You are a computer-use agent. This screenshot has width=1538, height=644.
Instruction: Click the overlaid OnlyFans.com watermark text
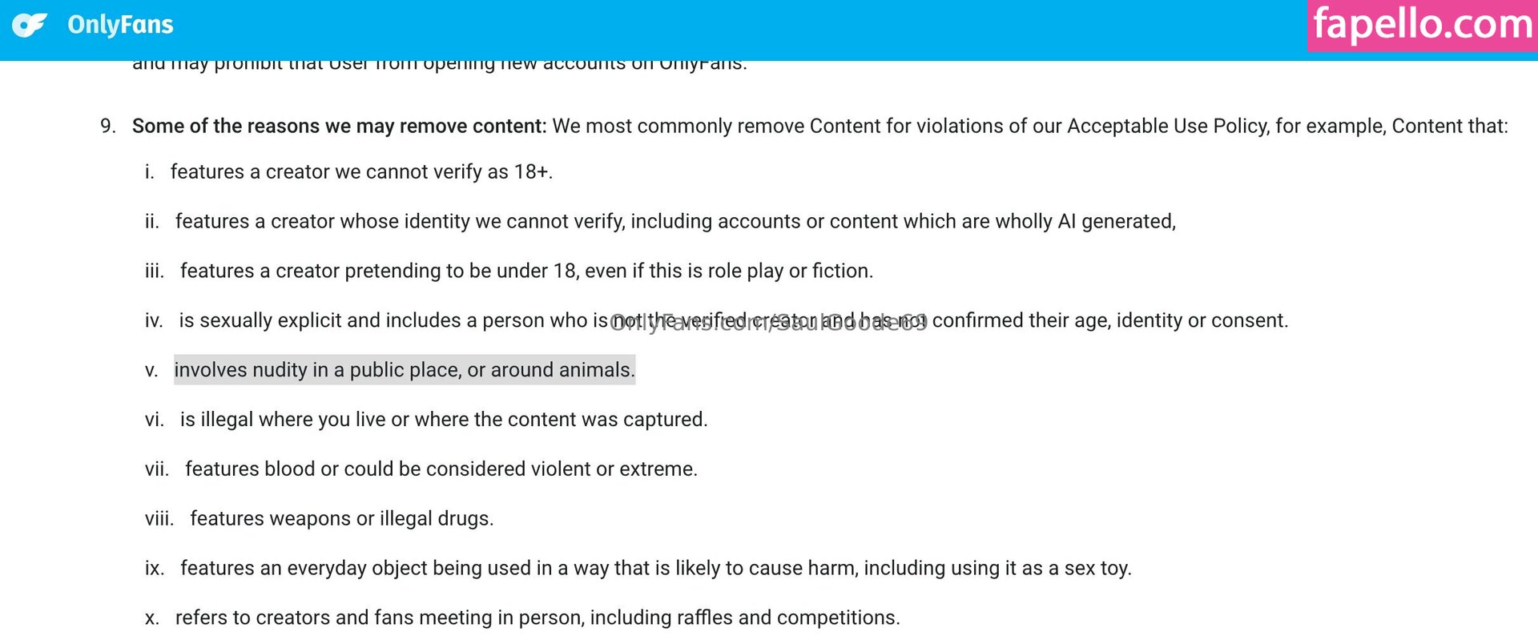(768, 322)
